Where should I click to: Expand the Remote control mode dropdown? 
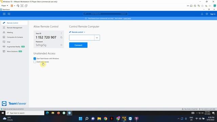77,32
